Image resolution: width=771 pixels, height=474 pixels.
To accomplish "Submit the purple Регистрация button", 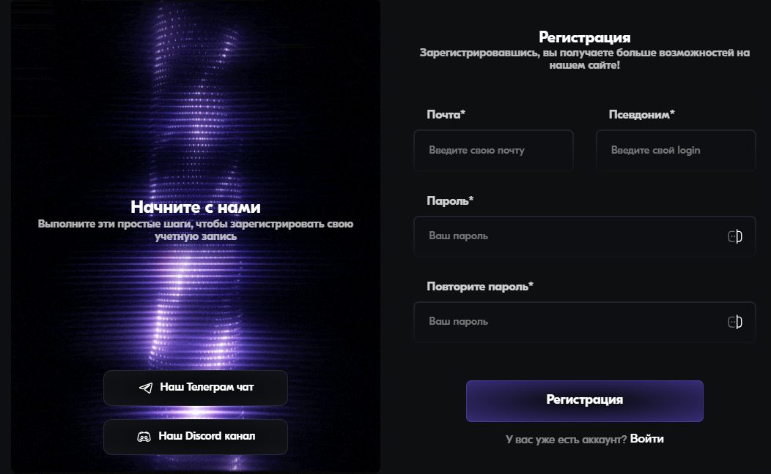I will pos(585,401).
